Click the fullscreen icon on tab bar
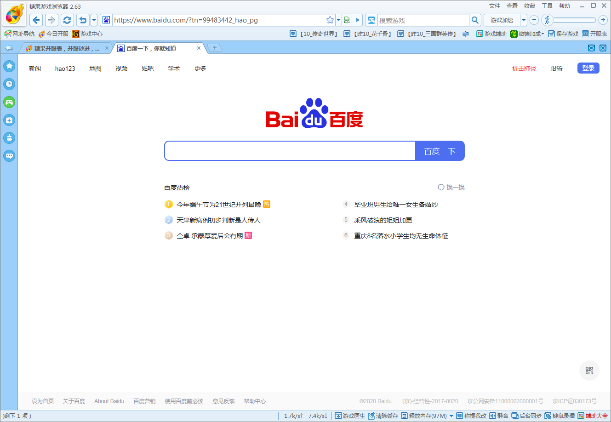The height and width of the screenshot is (422, 611). (592, 48)
